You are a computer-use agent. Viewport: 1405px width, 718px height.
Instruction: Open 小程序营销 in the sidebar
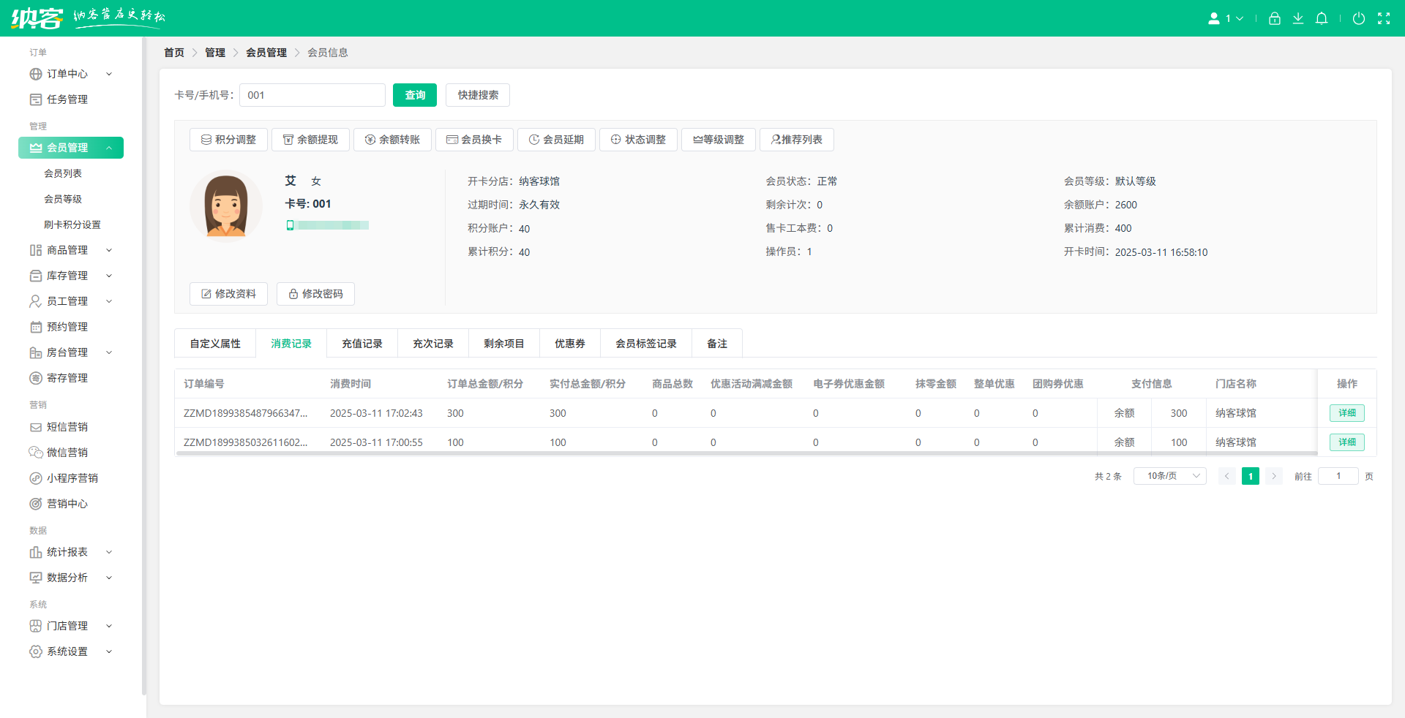[71, 477]
